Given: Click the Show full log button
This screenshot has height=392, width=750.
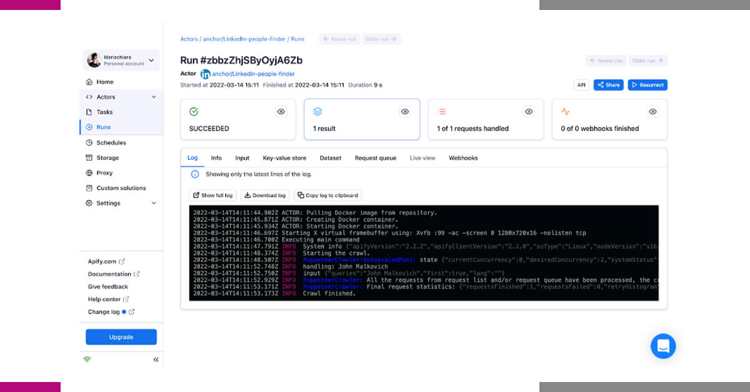Looking at the screenshot, I should (213, 195).
